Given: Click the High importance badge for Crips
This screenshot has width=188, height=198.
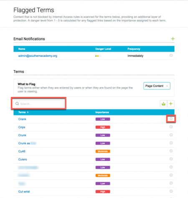Looking at the screenshot, I should [103, 127].
